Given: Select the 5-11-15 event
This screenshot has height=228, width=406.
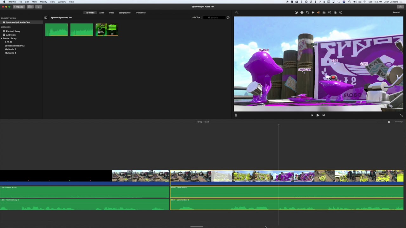Looking at the screenshot, I should [9, 42].
